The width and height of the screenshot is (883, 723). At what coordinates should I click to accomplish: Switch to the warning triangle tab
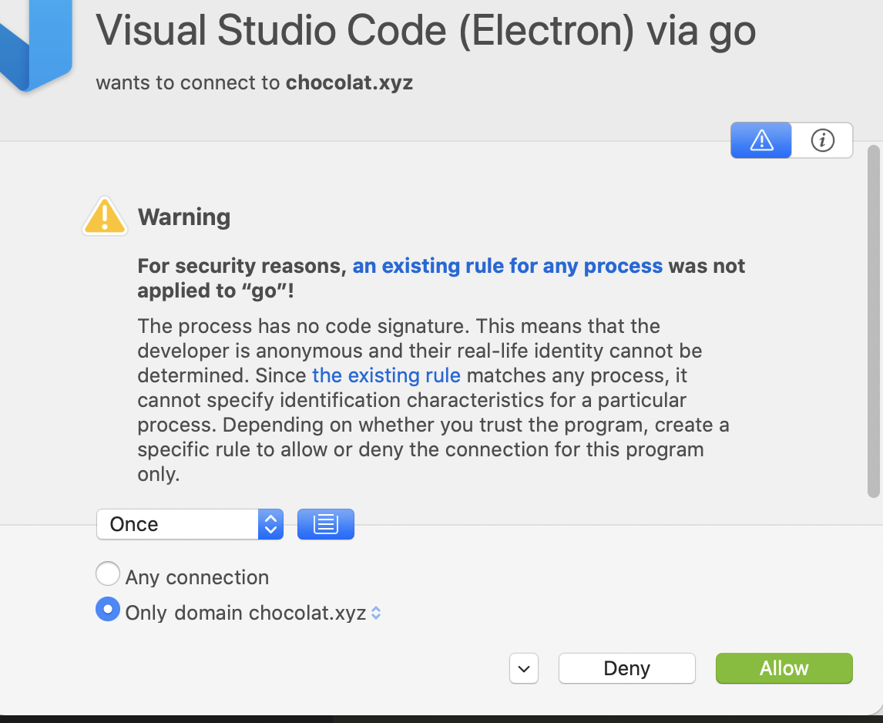(x=760, y=140)
